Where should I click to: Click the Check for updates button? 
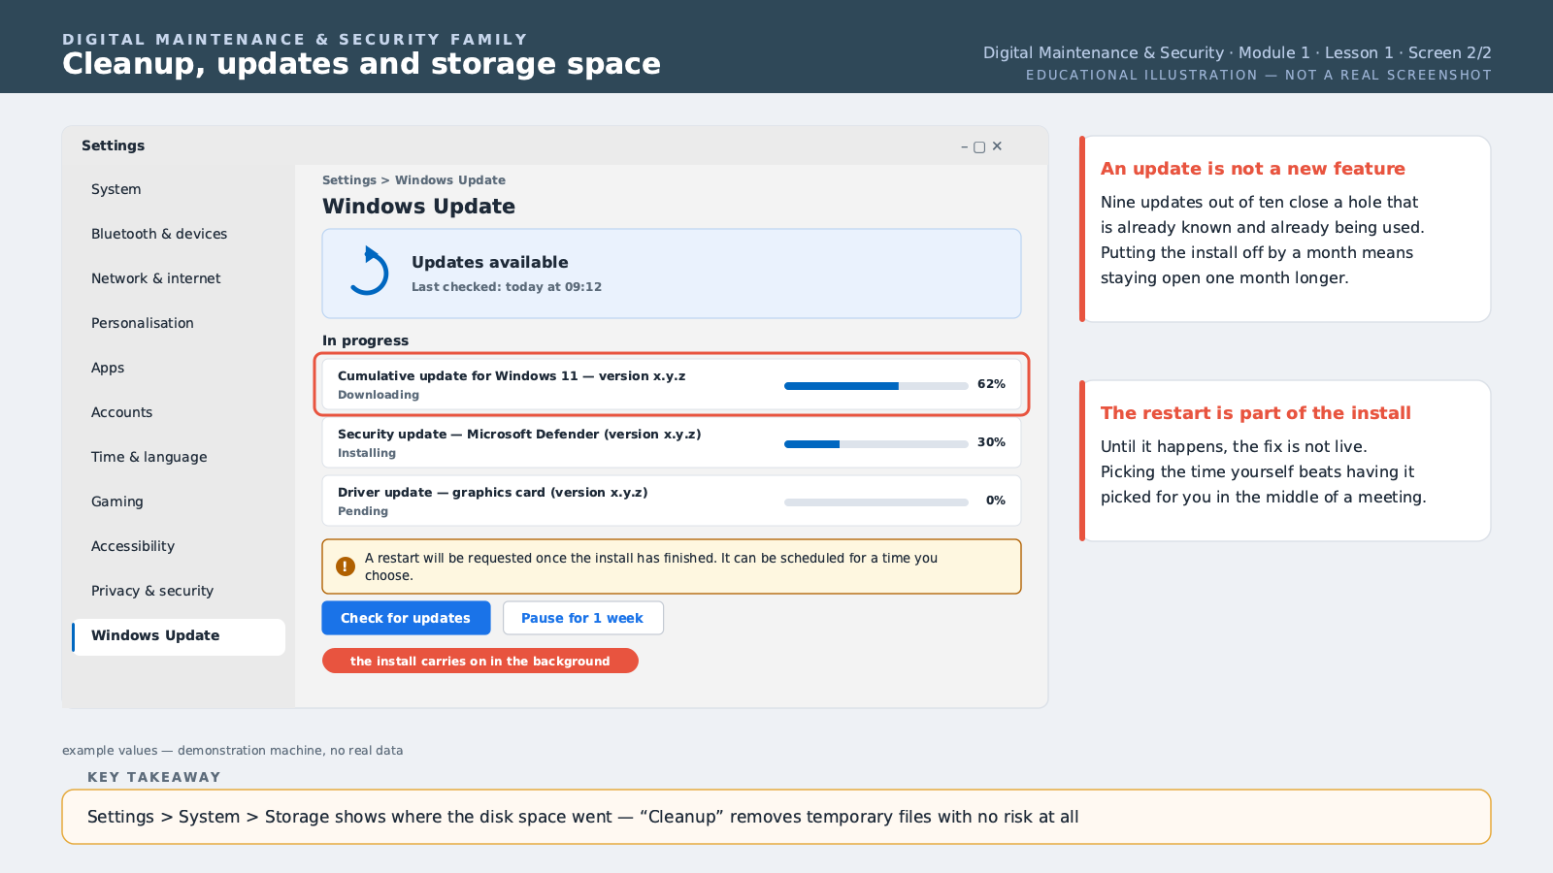pyautogui.click(x=406, y=618)
